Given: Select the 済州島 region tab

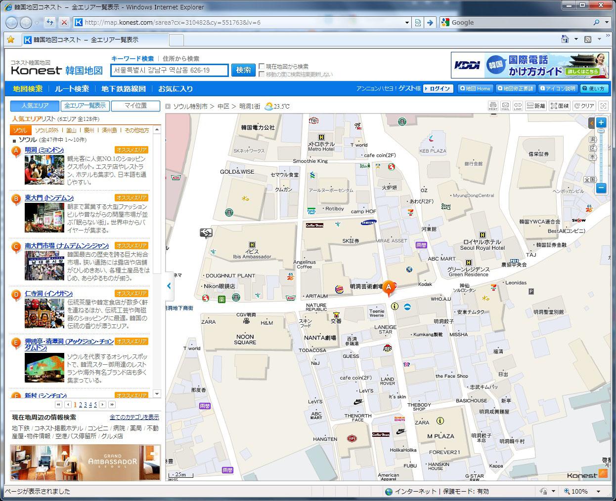Looking at the screenshot, I should click(x=109, y=130).
